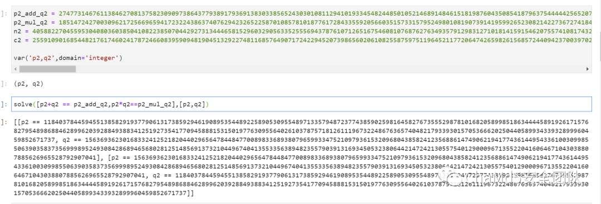Click the var('p2,q2',domain='integer') line
The height and width of the screenshot is (204, 601).
(68, 58)
